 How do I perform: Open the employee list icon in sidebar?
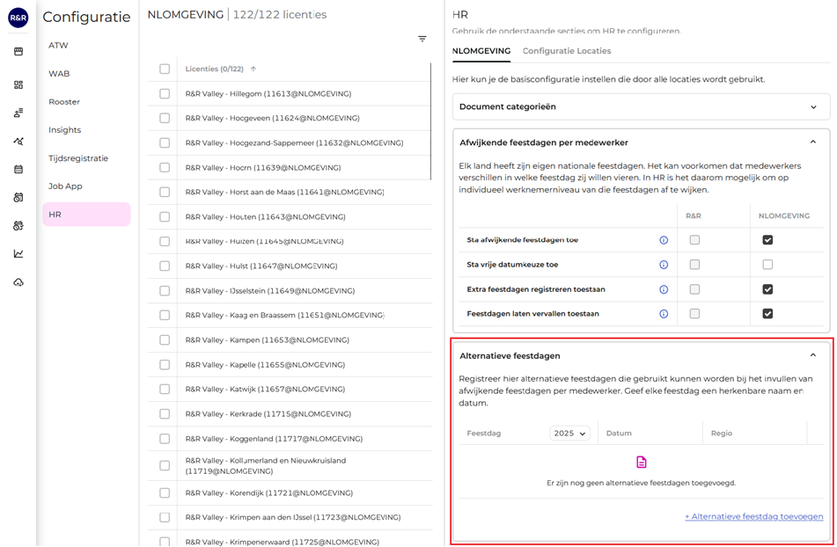[x=18, y=113]
